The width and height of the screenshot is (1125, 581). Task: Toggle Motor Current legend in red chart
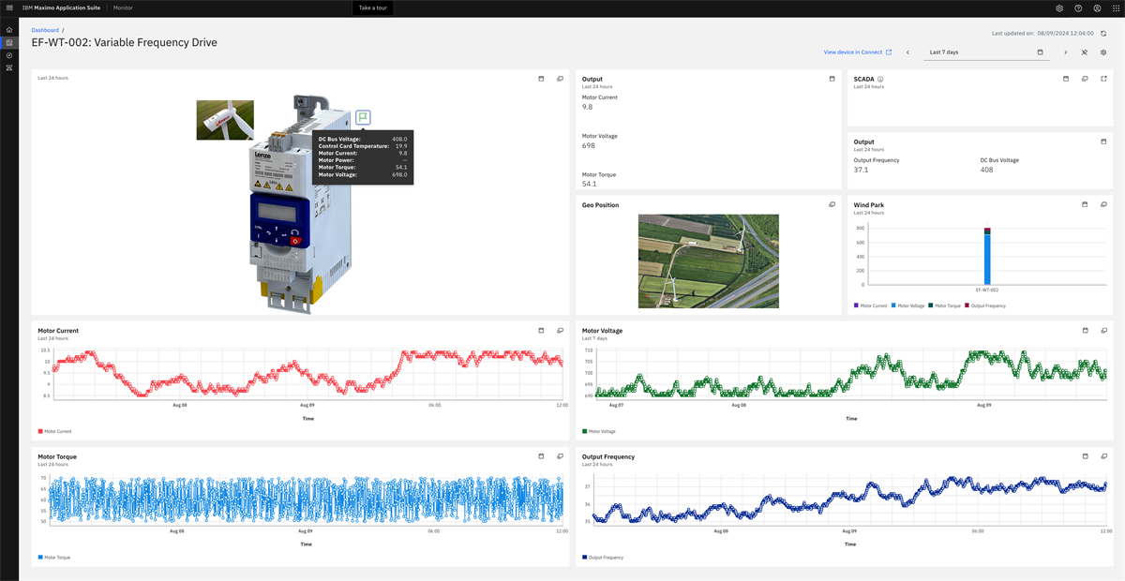tap(54, 431)
